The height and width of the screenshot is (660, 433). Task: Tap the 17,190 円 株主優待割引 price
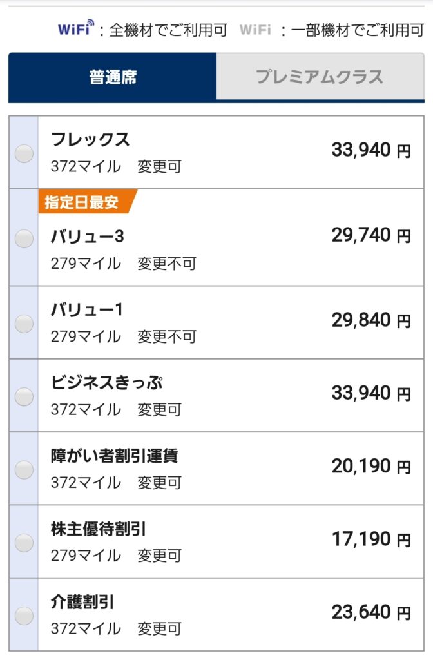click(x=371, y=539)
